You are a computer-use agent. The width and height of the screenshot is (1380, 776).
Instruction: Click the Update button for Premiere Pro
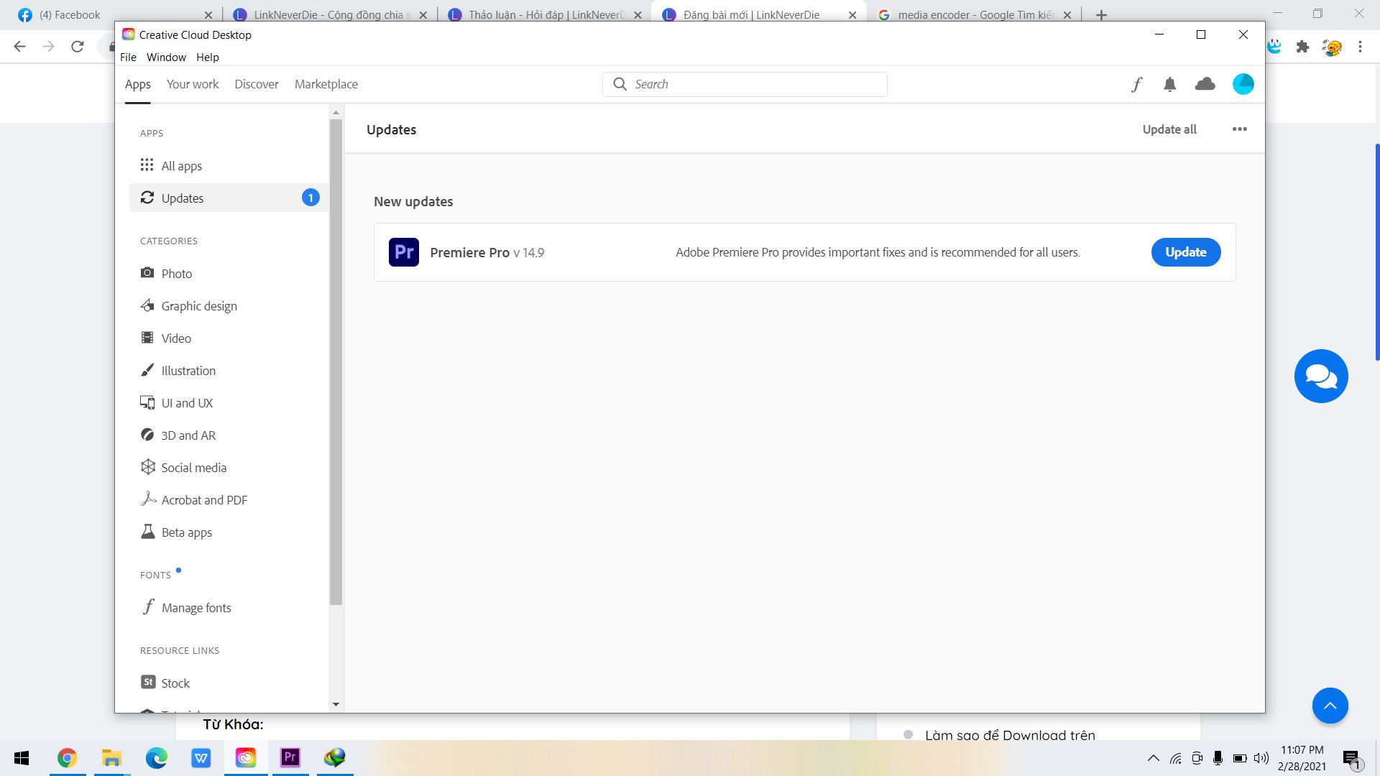point(1186,252)
